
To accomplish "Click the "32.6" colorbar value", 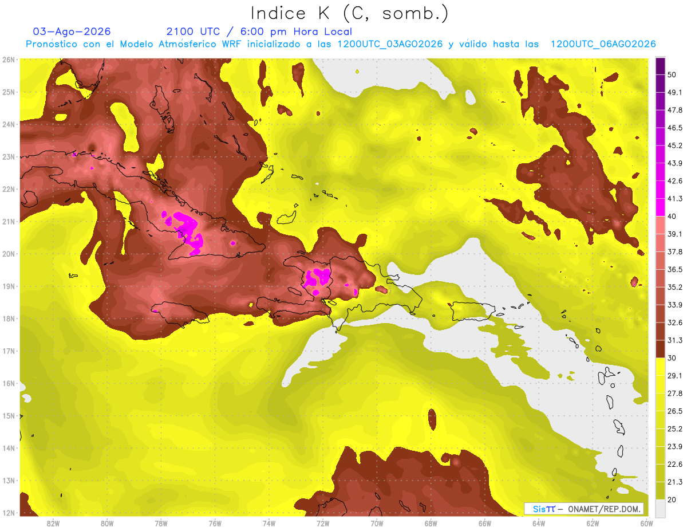I will pos(675,322).
